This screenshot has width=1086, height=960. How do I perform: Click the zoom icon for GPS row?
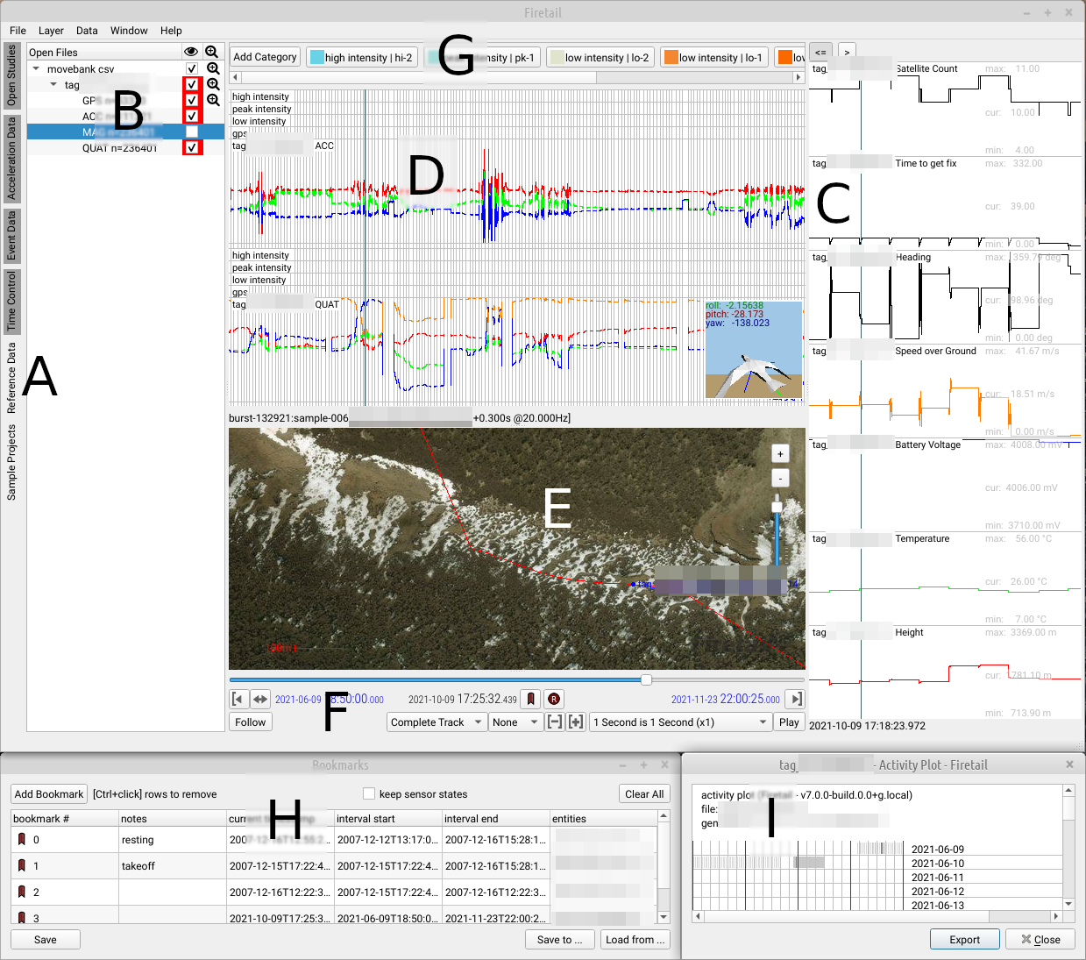212,100
